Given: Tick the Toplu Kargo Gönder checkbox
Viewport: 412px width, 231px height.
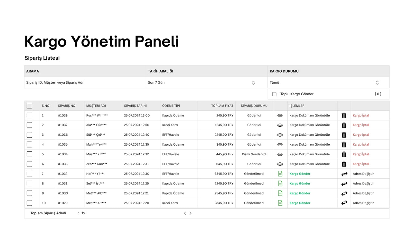Looking at the screenshot, I should coord(274,94).
